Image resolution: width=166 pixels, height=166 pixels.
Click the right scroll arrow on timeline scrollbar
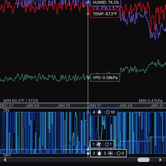[x=160, y=160]
